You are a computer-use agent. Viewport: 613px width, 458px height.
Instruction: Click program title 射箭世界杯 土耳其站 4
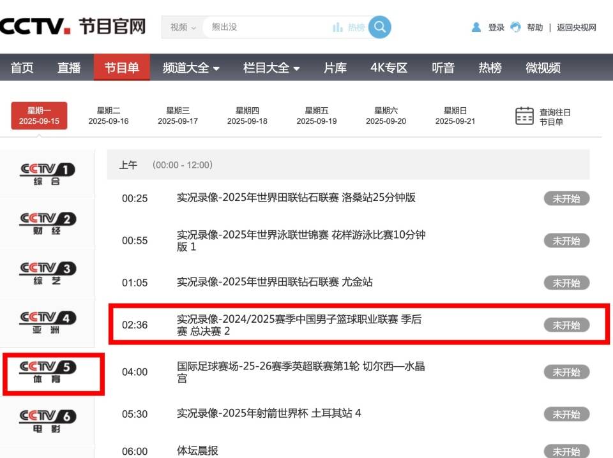pos(269,413)
